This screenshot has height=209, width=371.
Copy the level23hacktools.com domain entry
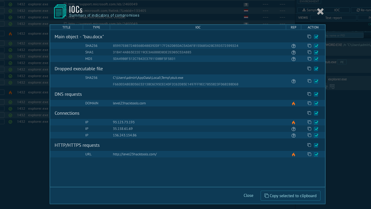pyautogui.click(x=309, y=103)
